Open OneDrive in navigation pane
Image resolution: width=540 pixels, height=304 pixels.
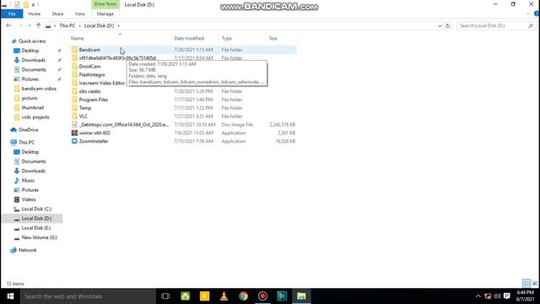pos(28,129)
